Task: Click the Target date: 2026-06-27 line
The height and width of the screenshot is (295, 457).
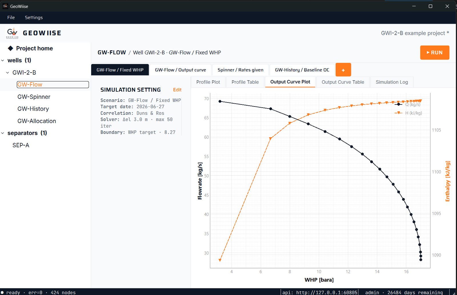Action: tap(132, 107)
